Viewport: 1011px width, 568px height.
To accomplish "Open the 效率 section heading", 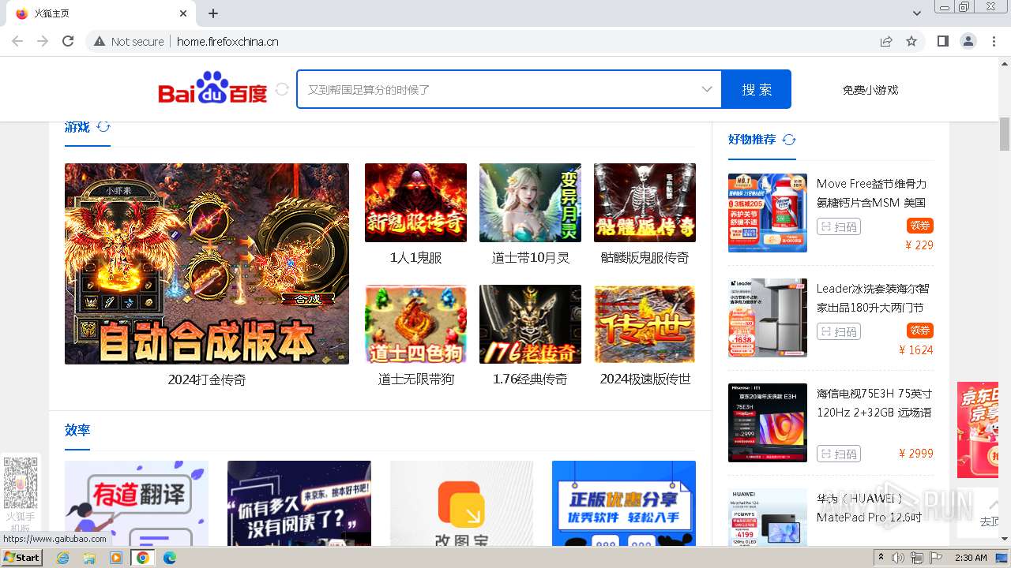I will pyautogui.click(x=77, y=430).
